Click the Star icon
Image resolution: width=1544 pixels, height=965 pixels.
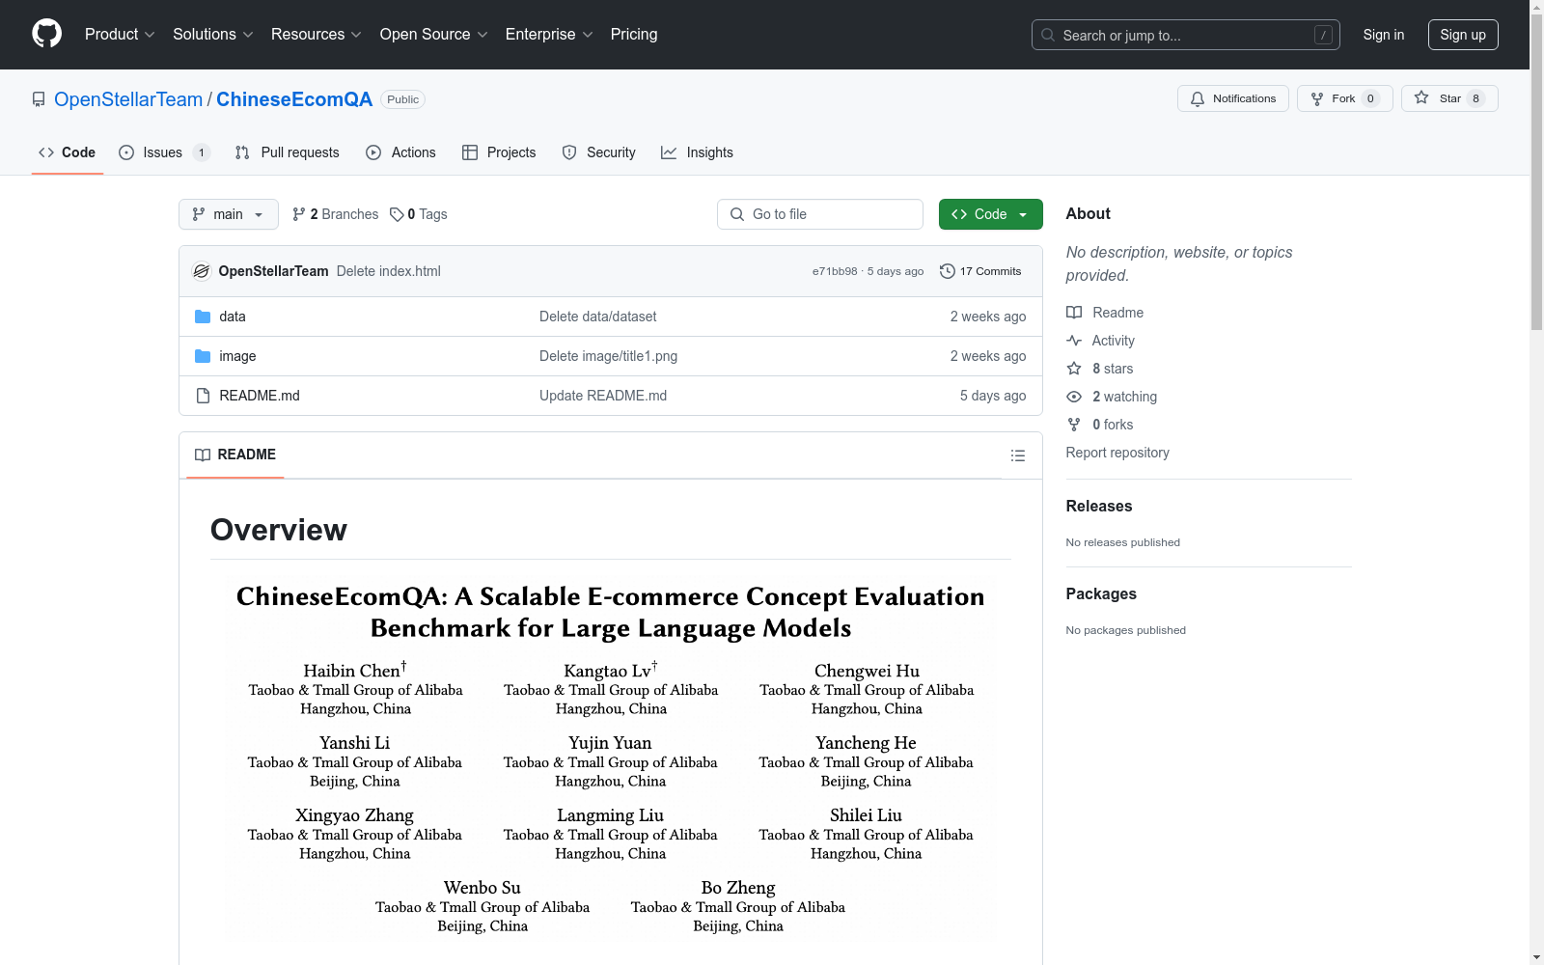coord(1421,97)
